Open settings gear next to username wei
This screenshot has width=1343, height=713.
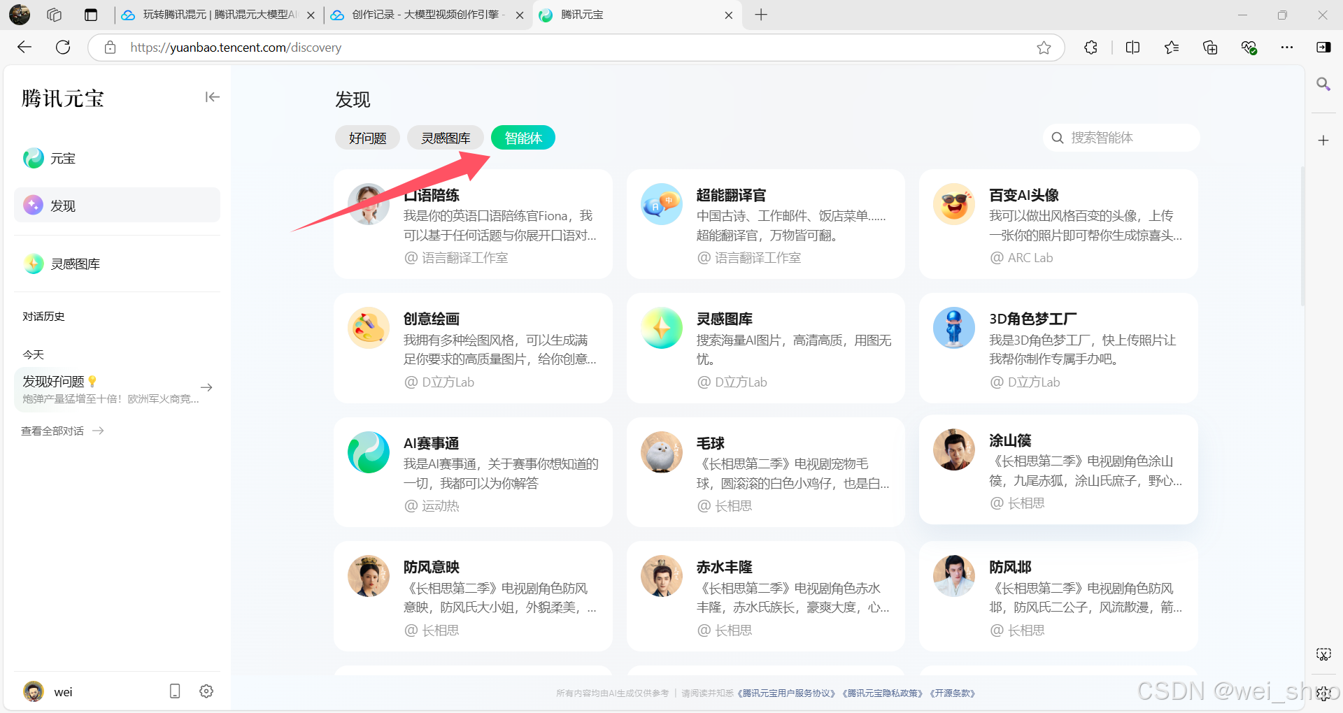pyautogui.click(x=206, y=691)
